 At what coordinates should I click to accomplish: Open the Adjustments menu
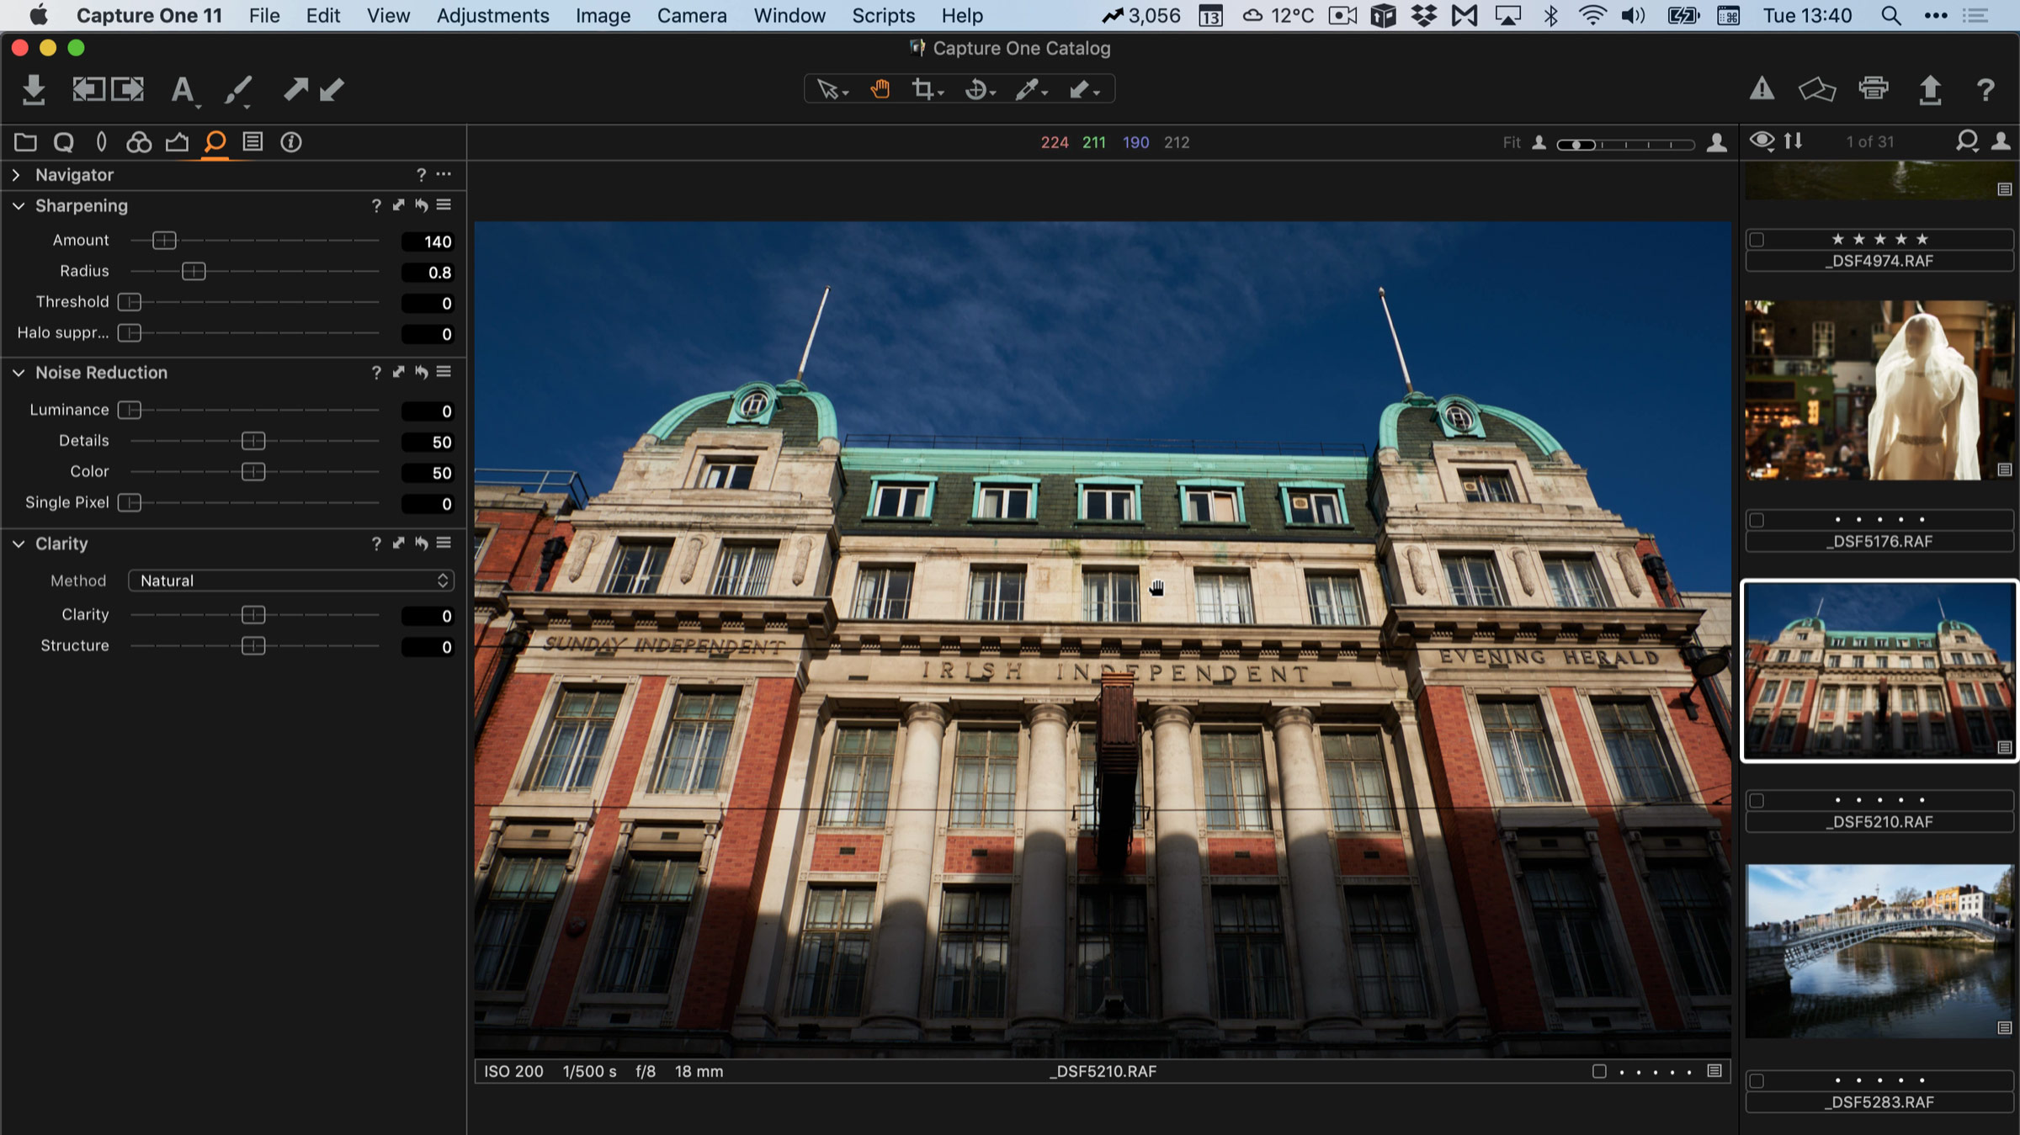492,15
